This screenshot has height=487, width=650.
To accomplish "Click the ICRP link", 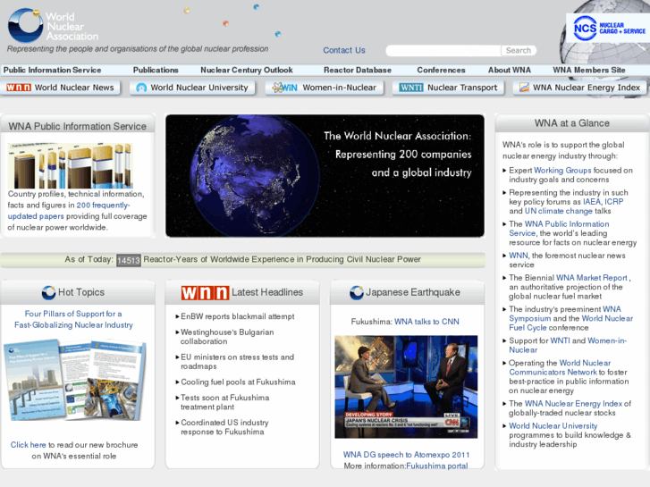I will (614, 202).
